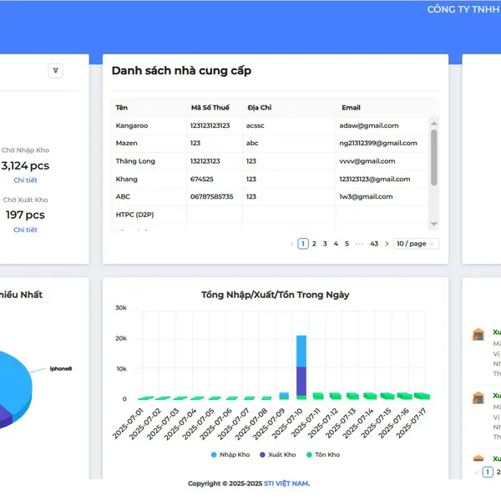Click the iphone8 pie chart slice
This screenshot has height=501, width=501.
[x=13, y=376]
